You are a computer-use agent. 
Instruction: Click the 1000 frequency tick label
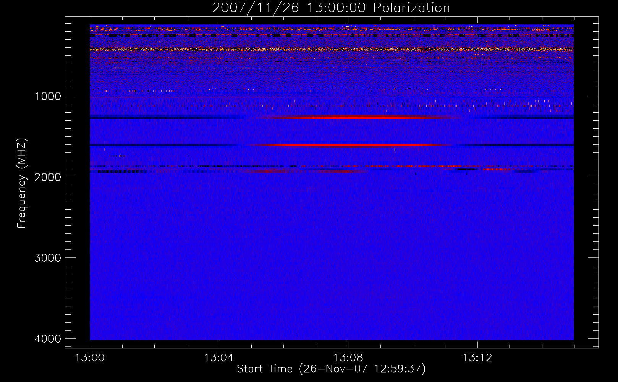(x=48, y=96)
